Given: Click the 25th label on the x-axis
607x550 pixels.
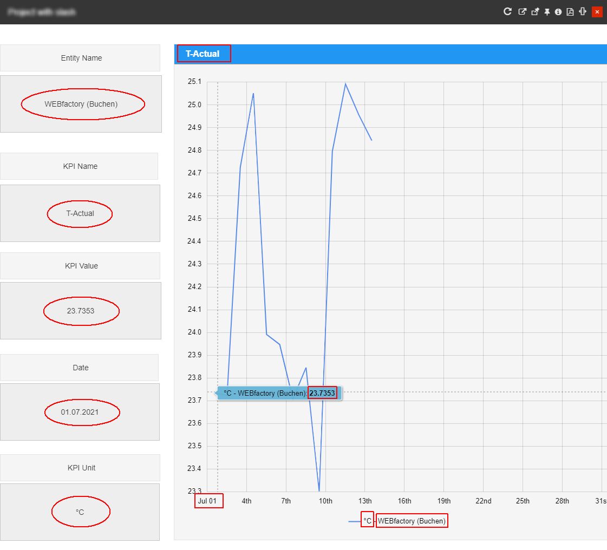Looking at the screenshot, I should (523, 501).
